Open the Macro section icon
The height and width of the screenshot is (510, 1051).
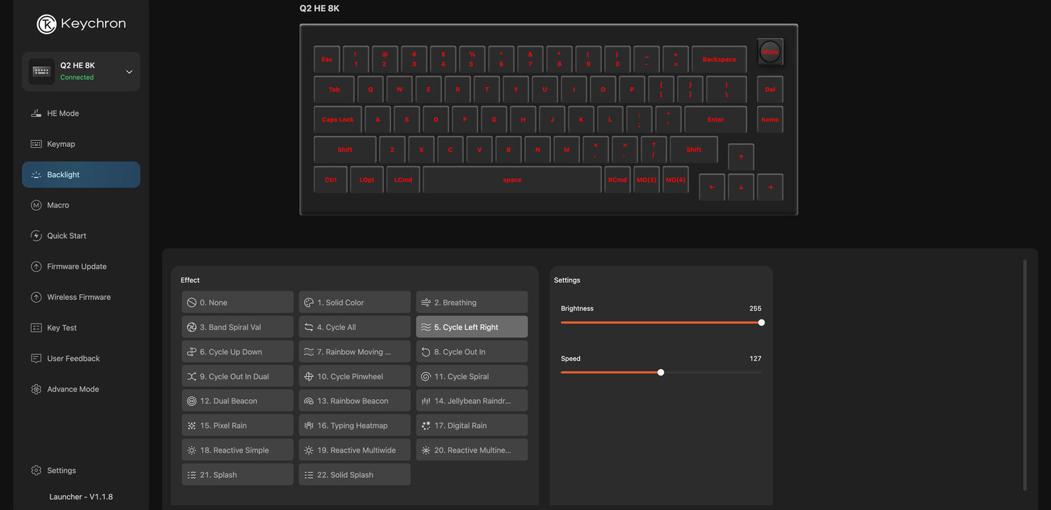pos(36,205)
